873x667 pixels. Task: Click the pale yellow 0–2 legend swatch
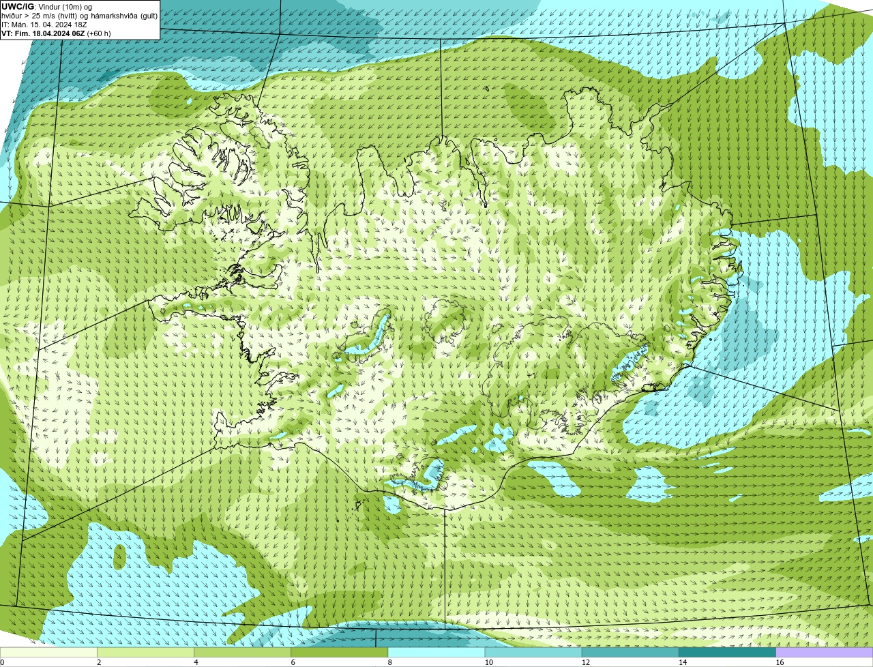(48, 653)
